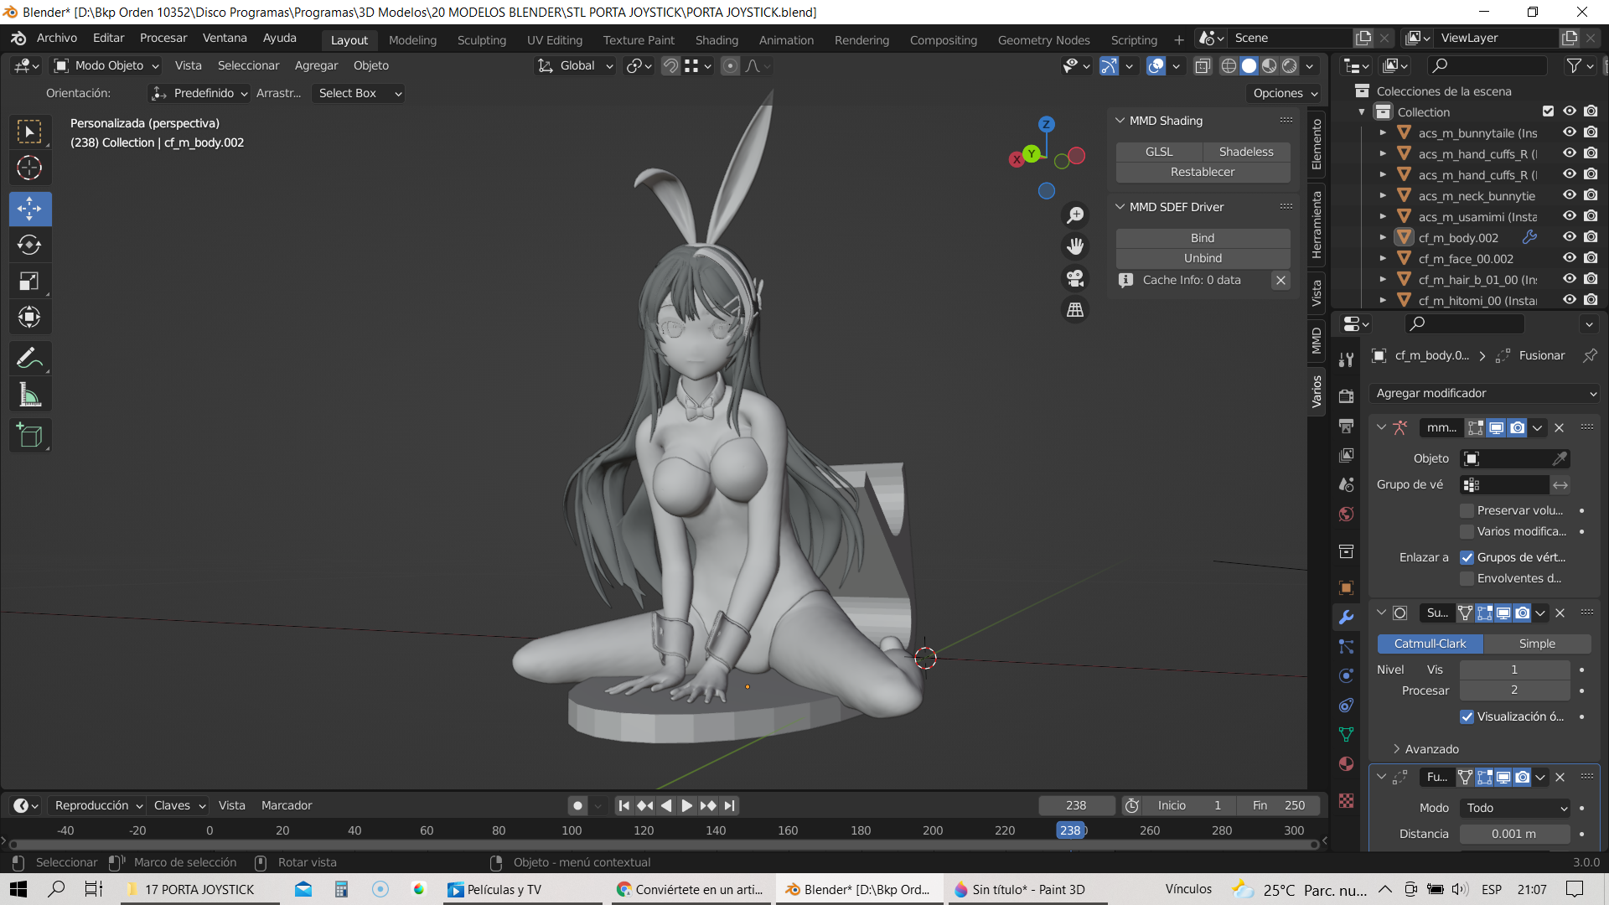Enable the Varios modificadores checkbox

[1467, 531]
